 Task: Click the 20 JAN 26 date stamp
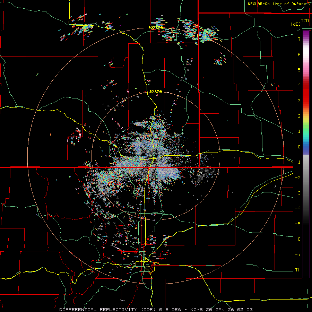coord(220,310)
